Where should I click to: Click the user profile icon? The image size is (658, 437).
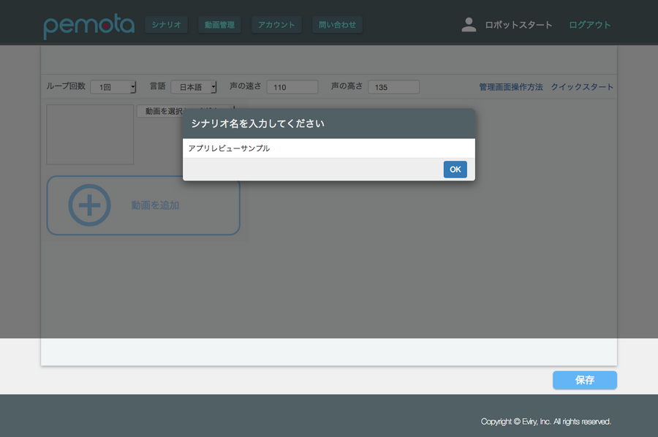point(469,25)
